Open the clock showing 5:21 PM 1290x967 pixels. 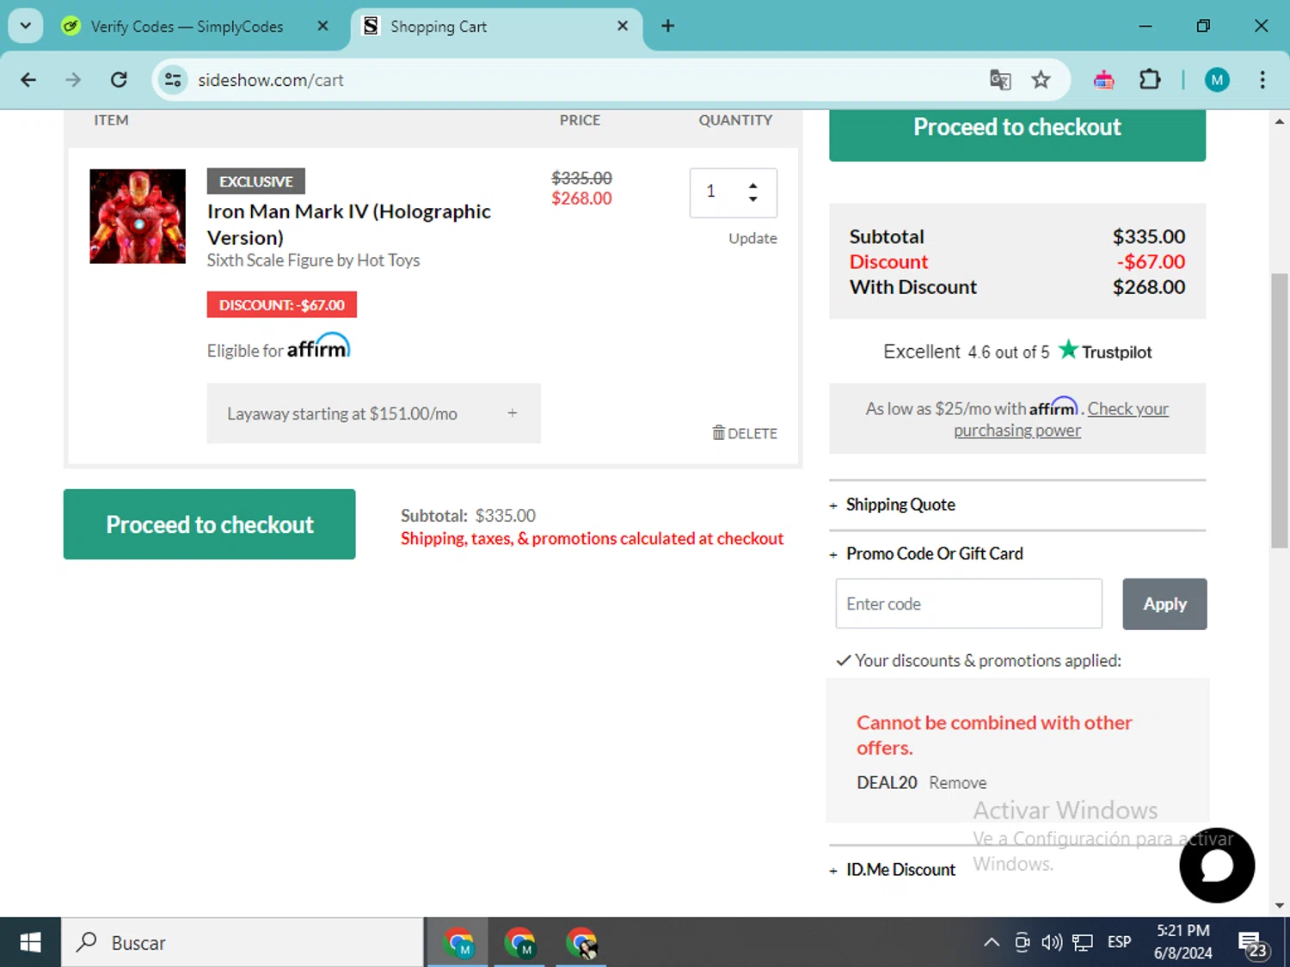[1183, 942]
